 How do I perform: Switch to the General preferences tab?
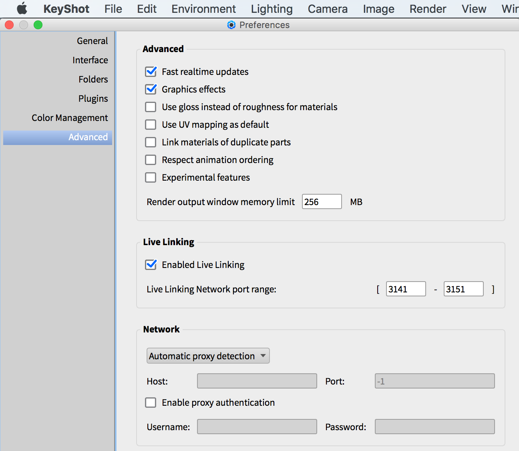coord(92,41)
